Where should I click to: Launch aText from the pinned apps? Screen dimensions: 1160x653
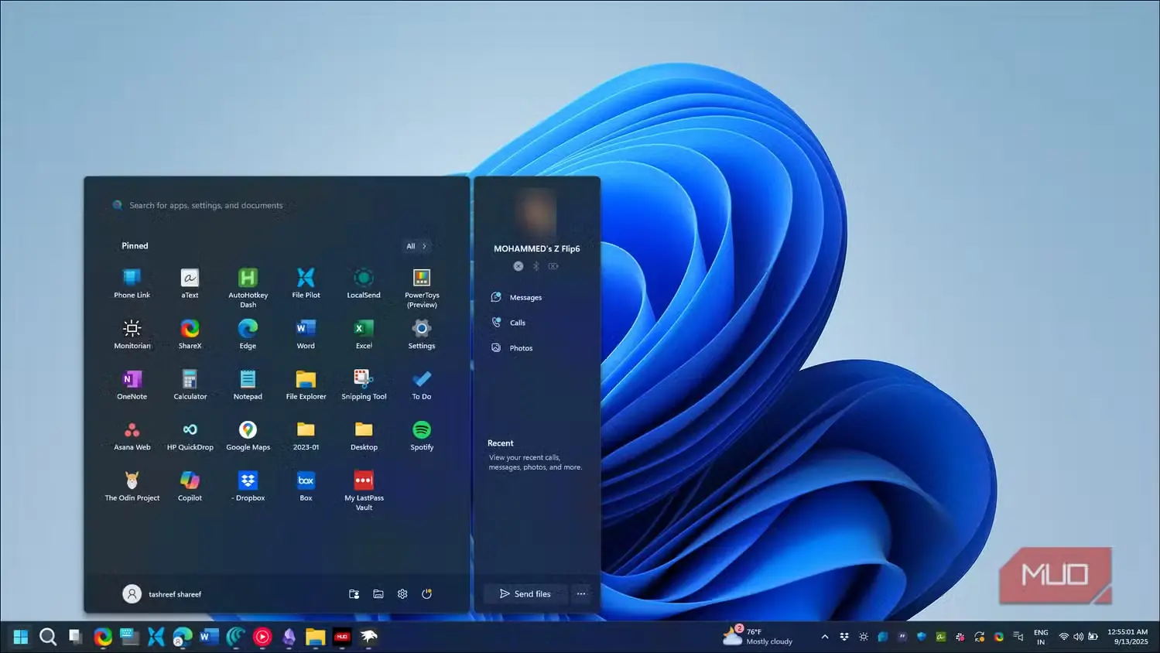[190, 283]
